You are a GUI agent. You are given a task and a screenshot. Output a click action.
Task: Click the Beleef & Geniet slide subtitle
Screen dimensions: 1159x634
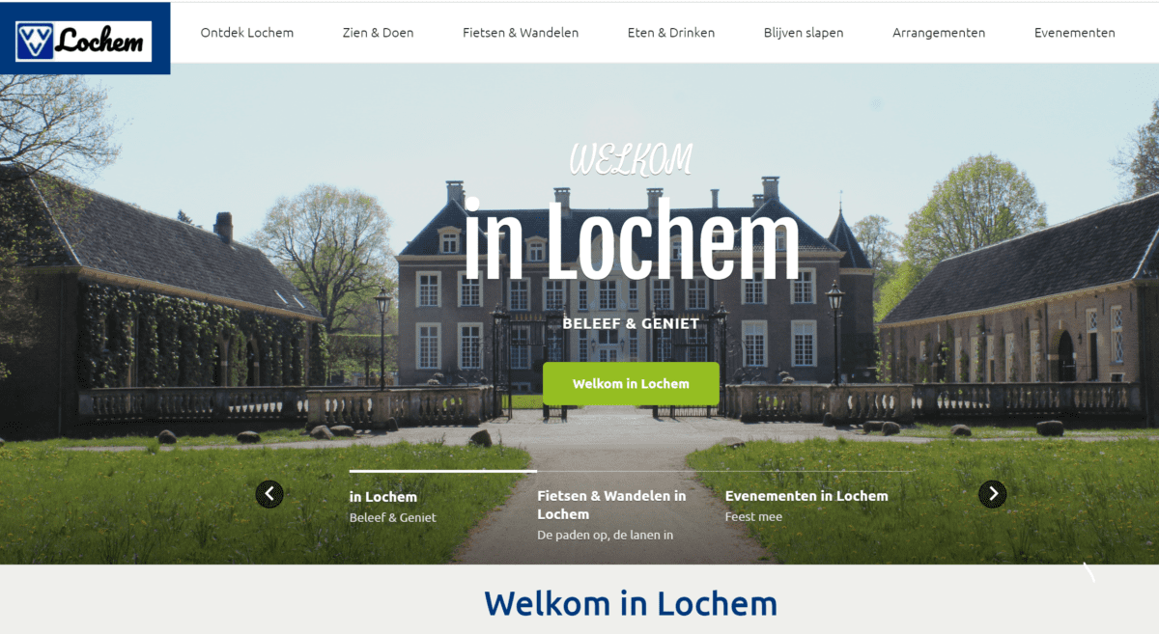pos(393,517)
